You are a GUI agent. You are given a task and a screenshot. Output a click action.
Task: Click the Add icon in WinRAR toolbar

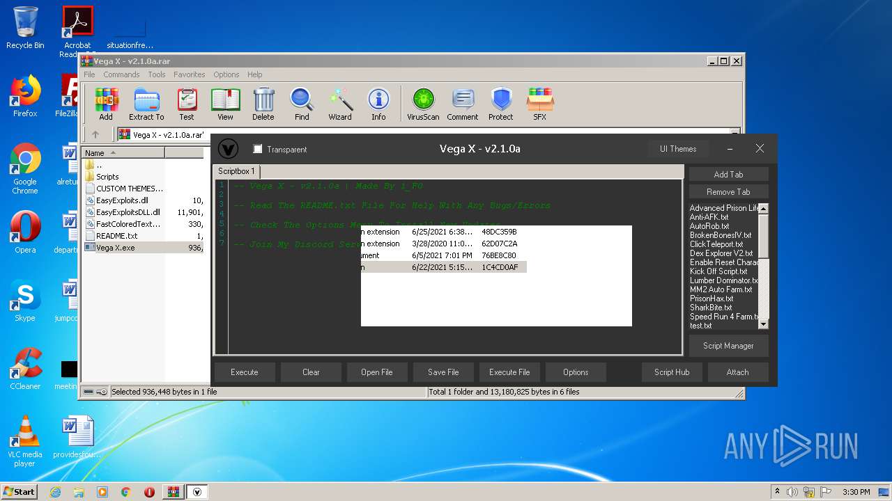106,104
